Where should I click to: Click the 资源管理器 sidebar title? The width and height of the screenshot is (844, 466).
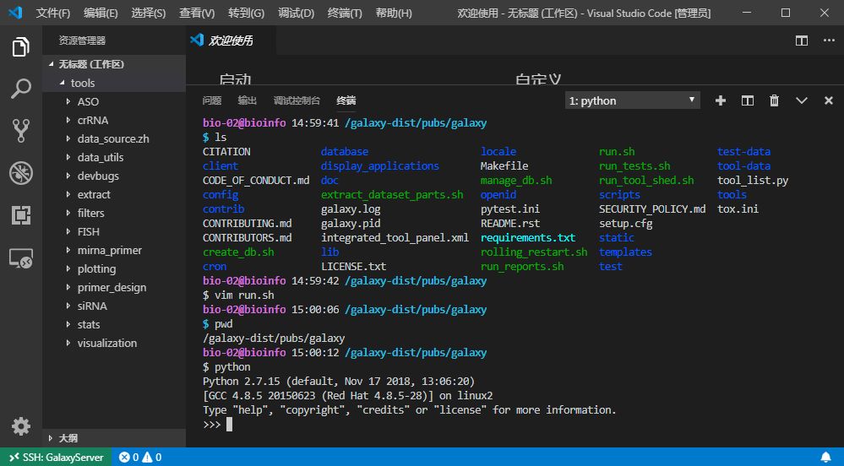82,41
